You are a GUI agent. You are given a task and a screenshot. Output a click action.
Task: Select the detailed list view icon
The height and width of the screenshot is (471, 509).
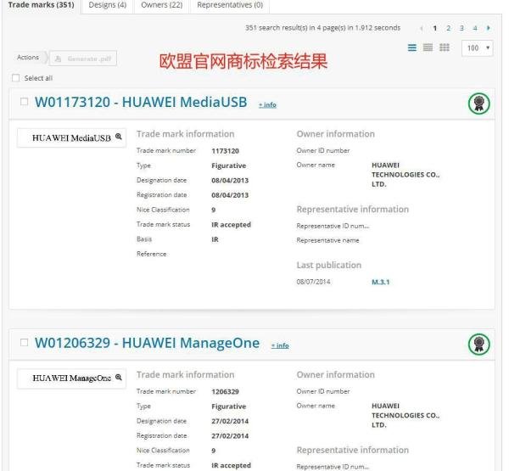pos(412,48)
